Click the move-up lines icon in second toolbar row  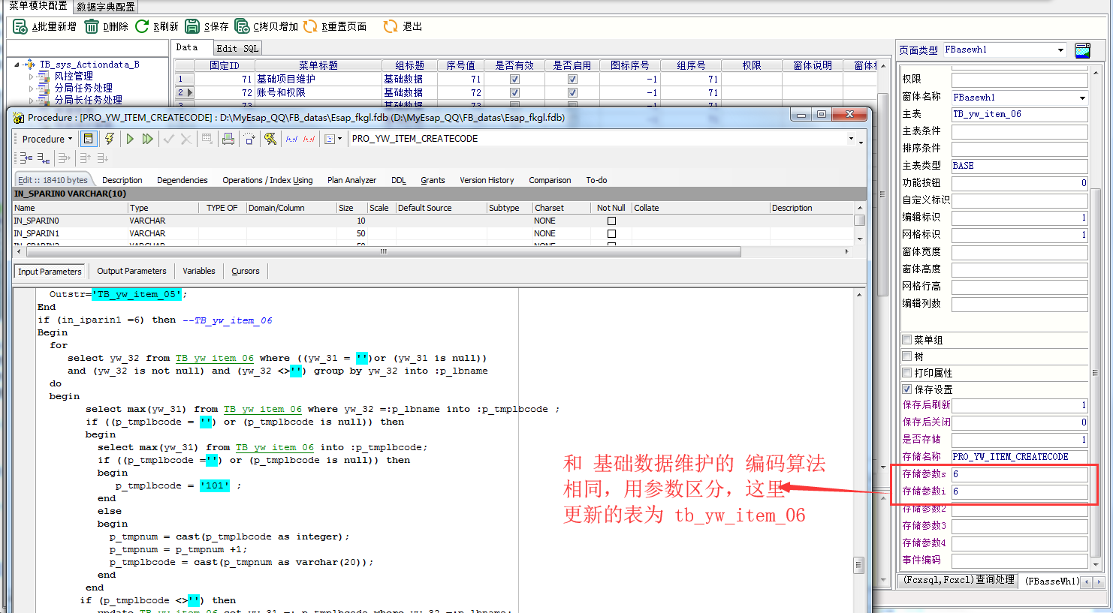coord(85,158)
